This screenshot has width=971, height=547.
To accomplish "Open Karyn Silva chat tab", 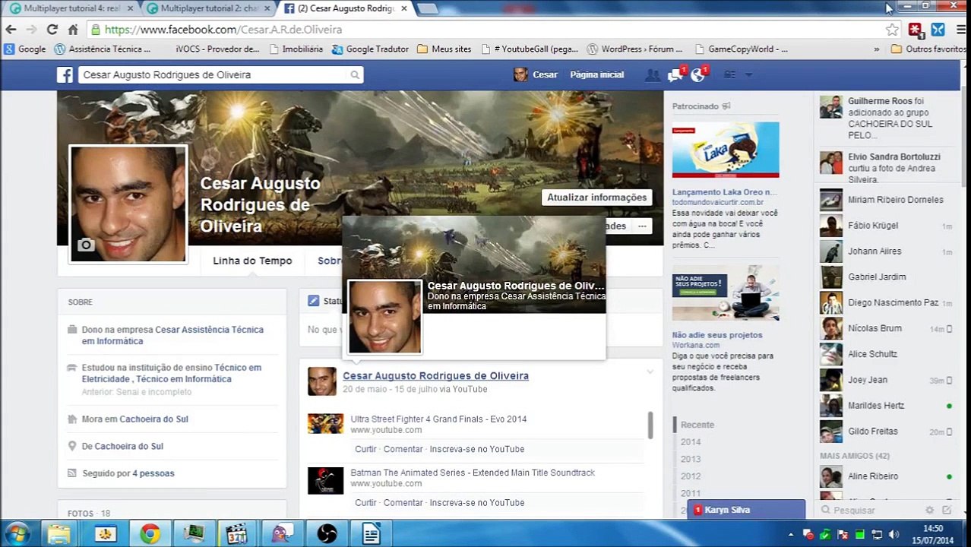I will click(x=746, y=510).
